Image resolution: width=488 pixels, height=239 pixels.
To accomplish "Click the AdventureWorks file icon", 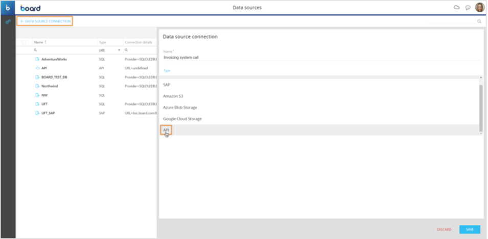I will point(37,59).
